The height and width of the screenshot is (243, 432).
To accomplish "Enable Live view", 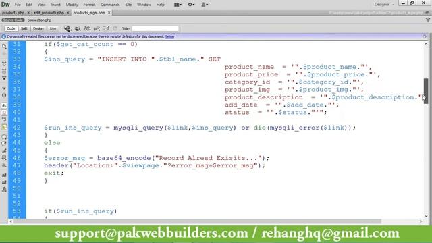I will [53, 28].
